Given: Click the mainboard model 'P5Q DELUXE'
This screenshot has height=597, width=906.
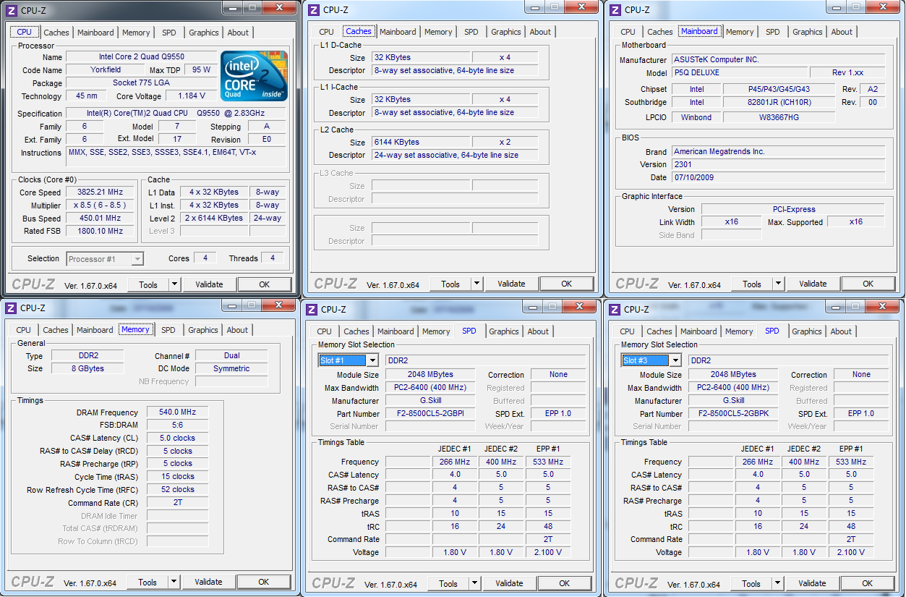Looking at the screenshot, I should tap(740, 72).
